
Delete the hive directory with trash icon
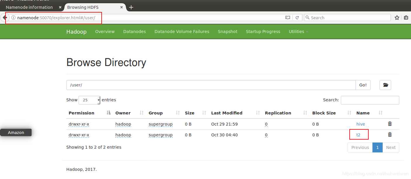(x=390, y=124)
